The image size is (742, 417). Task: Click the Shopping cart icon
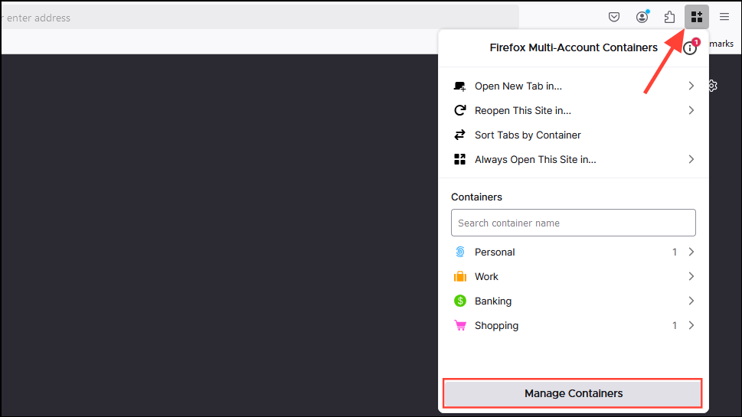point(460,325)
